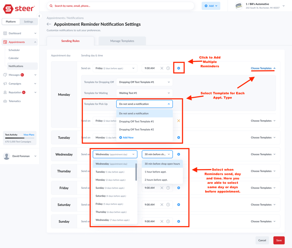Switch the sidebar to Settings mode

click(28, 21)
